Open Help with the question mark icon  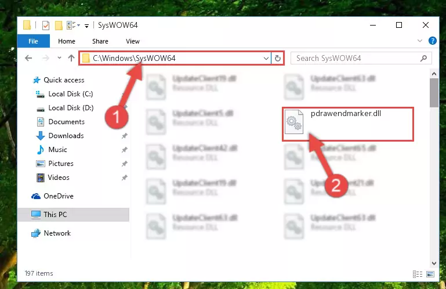click(x=432, y=41)
